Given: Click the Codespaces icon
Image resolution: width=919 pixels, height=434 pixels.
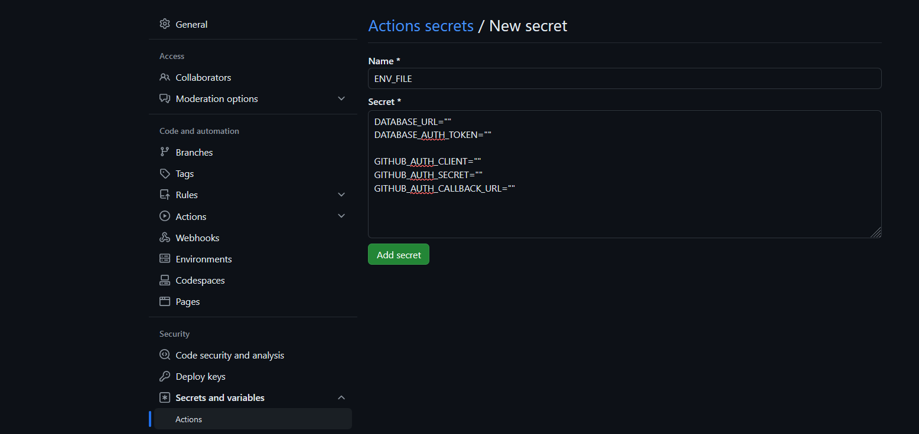Looking at the screenshot, I should 165,280.
